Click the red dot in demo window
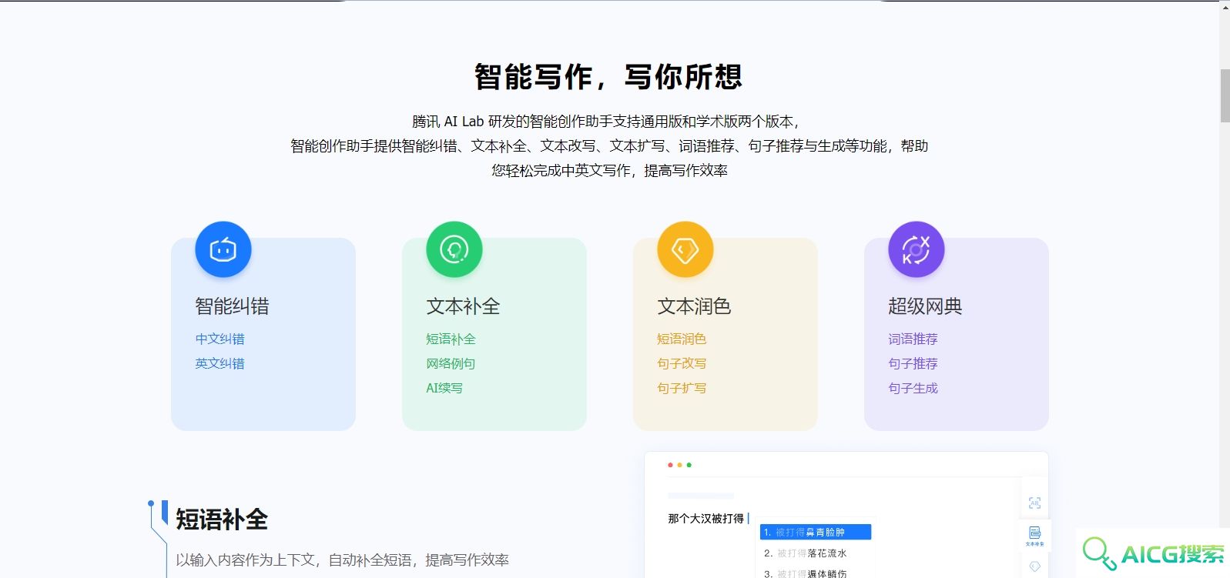 coord(670,465)
